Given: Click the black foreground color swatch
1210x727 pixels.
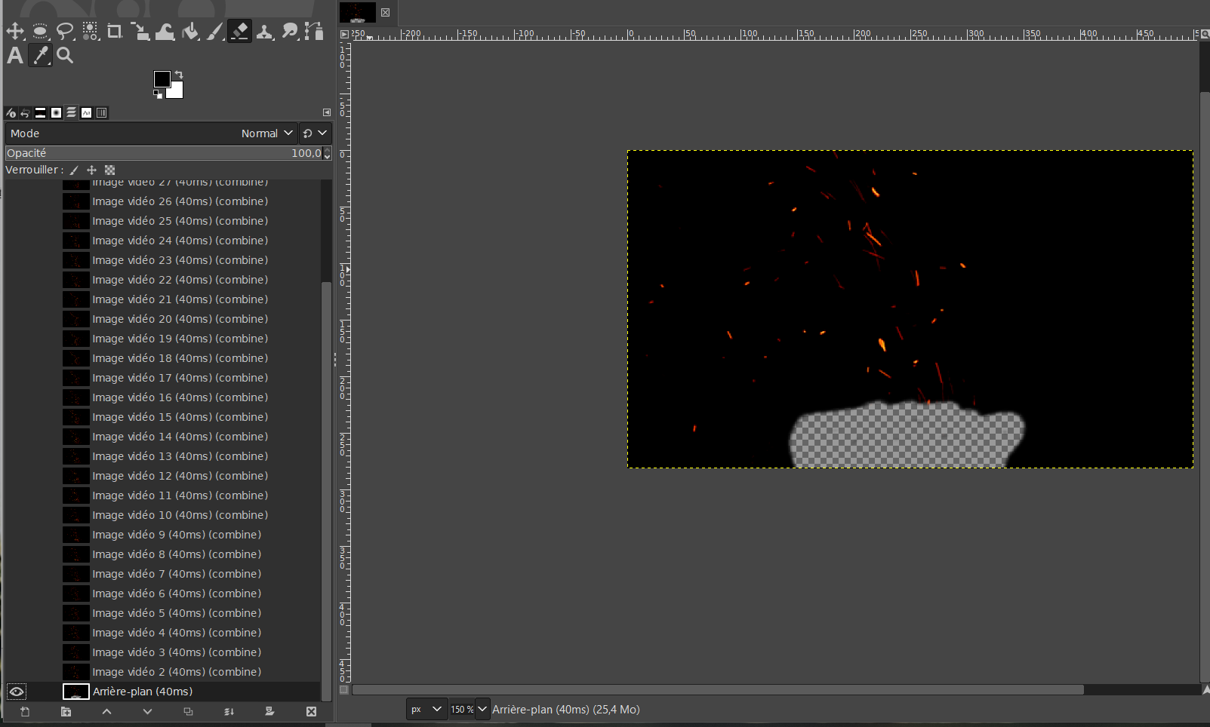Looking at the screenshot, I should point(162,79).
